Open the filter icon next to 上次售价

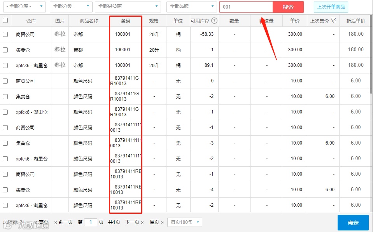[x=333, y=21]
